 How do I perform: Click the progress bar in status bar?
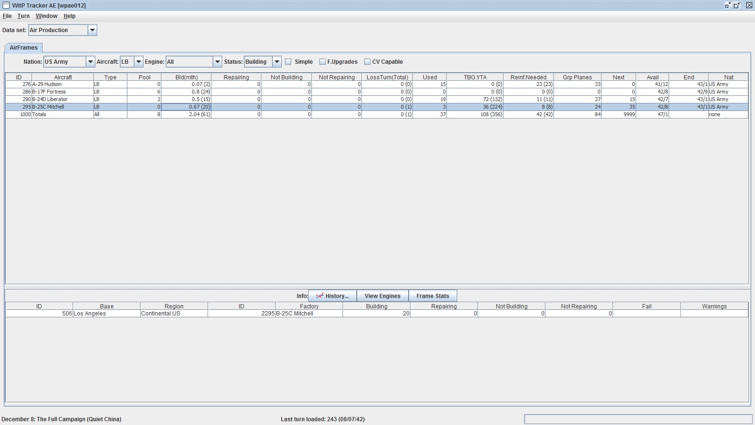tap(638, 419)
